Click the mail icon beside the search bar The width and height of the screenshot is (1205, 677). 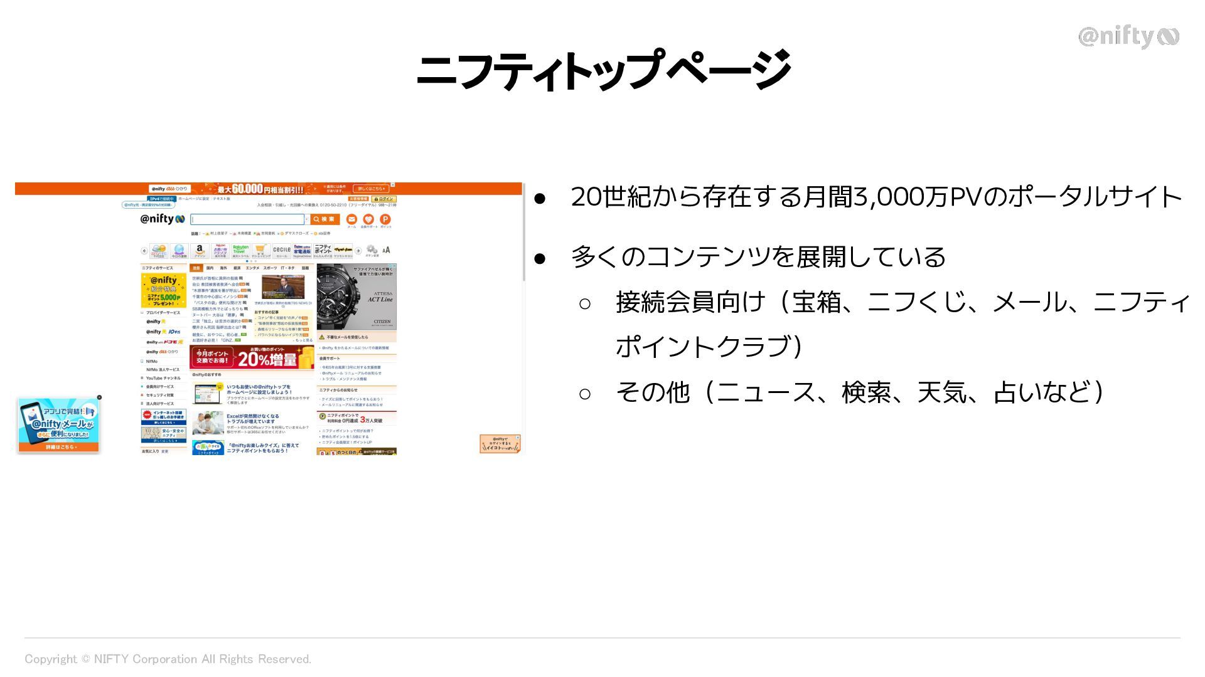coord(351,219)
